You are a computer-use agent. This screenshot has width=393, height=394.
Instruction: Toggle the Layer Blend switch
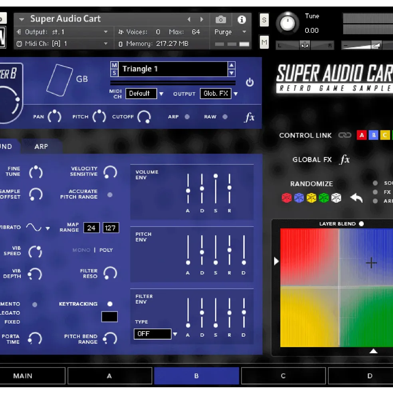361,224
